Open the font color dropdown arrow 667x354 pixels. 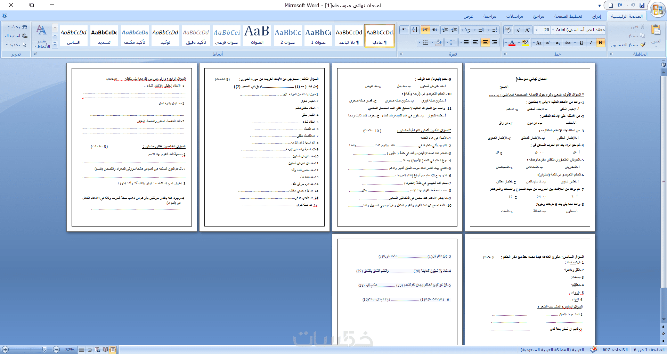point(506,43)
